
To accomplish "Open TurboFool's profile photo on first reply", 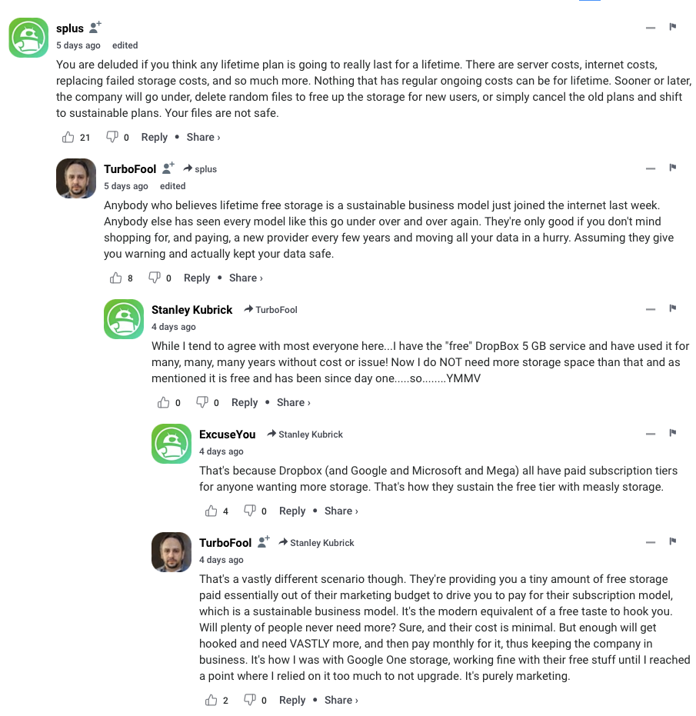I will [76, 179].
